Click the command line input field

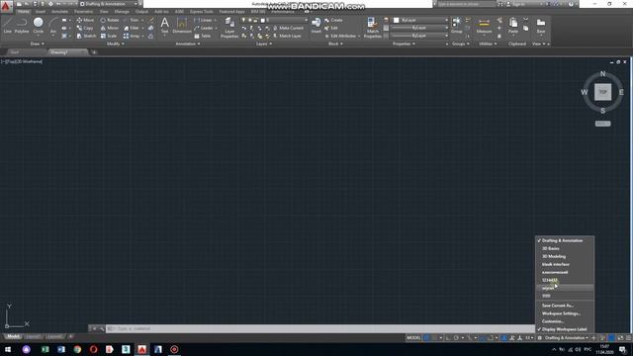click(x=319, y=328)
